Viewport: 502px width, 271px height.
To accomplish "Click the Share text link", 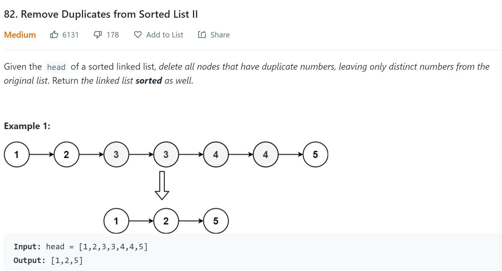I will pos(220,35).
